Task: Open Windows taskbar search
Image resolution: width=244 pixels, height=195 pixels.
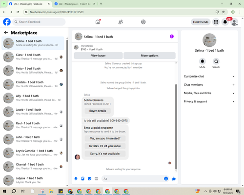Action: click(14, 191)
